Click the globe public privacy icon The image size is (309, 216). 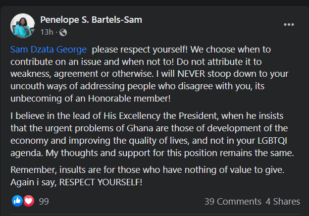coord(63,33)
